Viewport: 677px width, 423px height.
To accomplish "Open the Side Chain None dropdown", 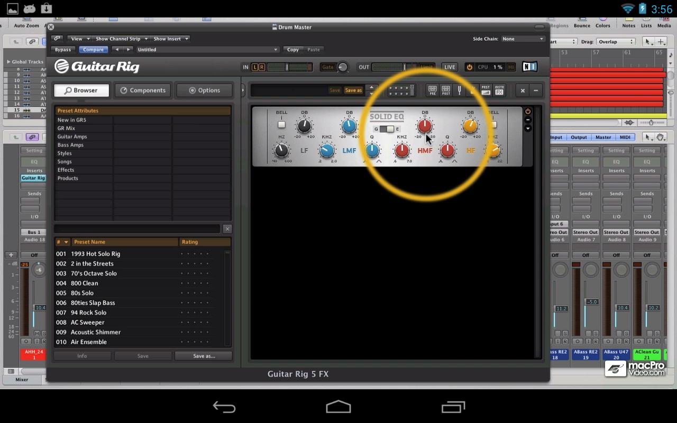I will [x=523, y=39].
